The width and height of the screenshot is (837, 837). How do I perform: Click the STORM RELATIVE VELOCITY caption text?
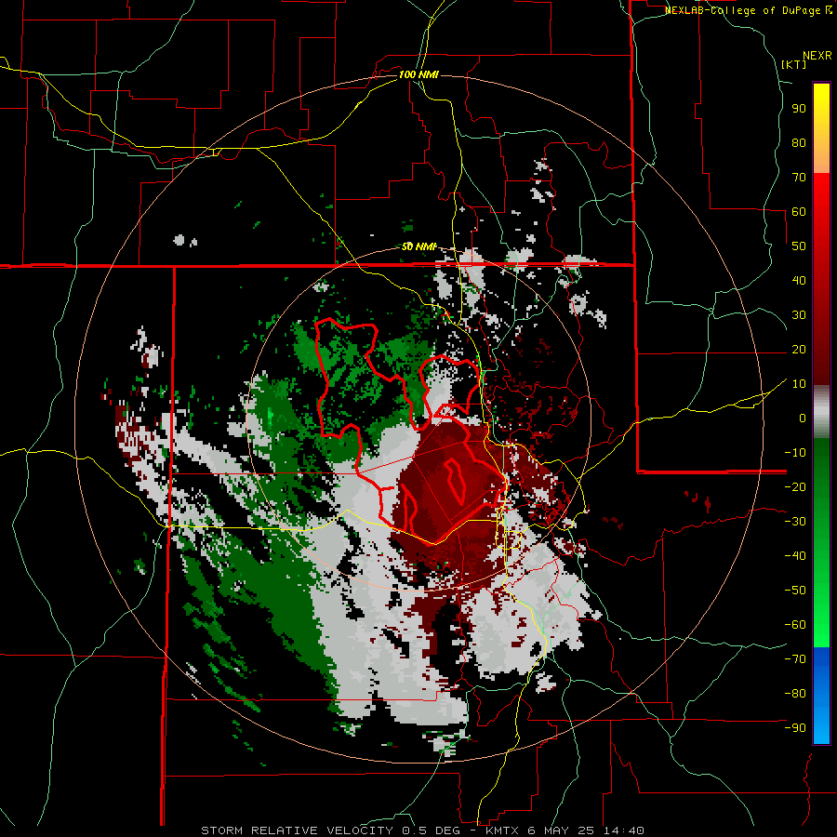(297, 830)
